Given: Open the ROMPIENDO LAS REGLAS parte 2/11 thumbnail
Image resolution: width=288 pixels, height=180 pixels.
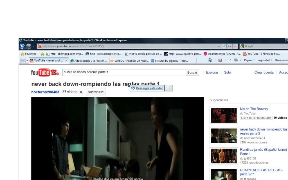Looking at the screenshot, I should 224,174.
